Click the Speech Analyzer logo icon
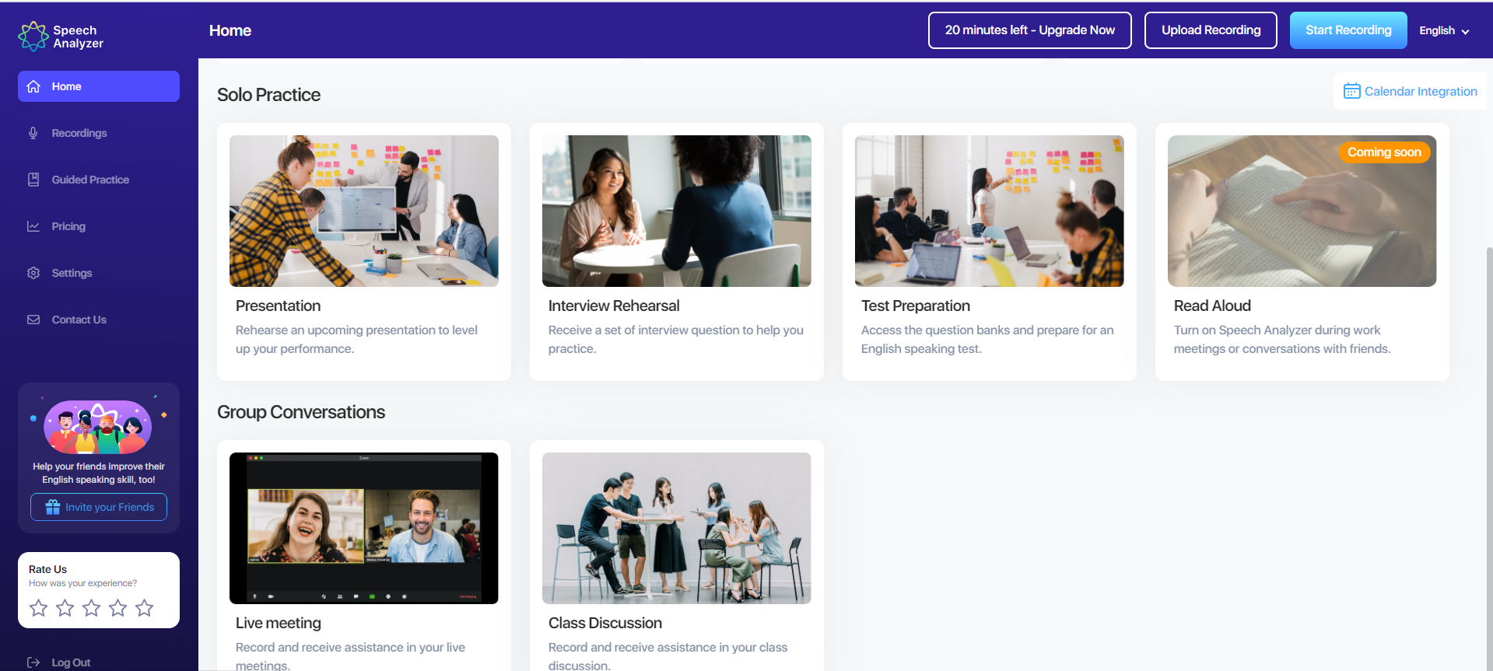 point(33,37)
